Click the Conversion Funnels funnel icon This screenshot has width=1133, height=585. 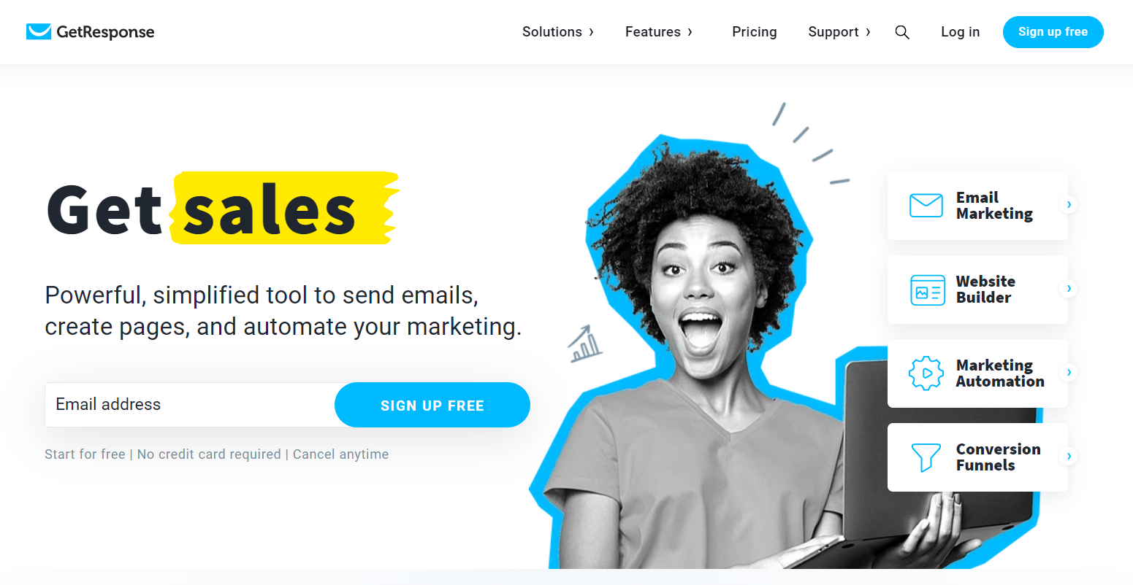[926, 457]
